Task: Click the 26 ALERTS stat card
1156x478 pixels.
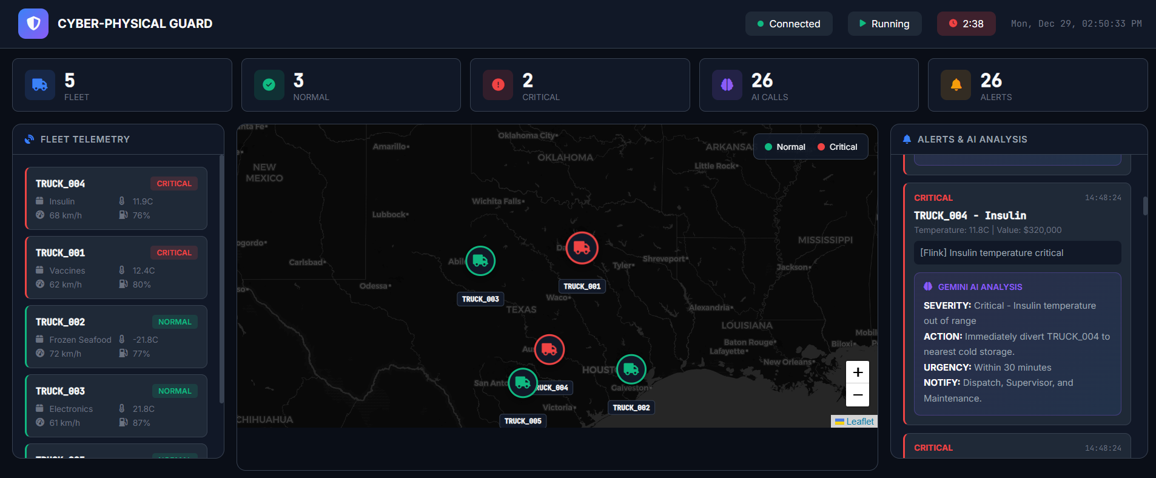Action: pos(1038,85)
